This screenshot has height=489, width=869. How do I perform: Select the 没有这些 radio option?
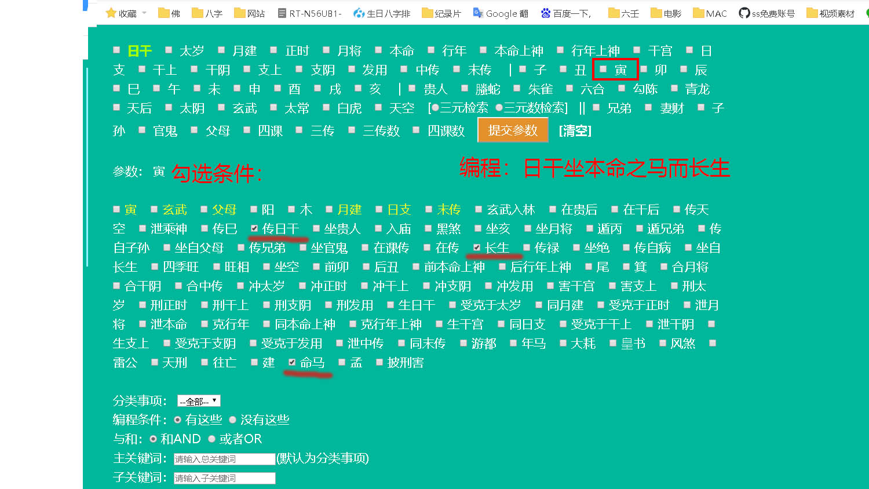pos(233,419)
